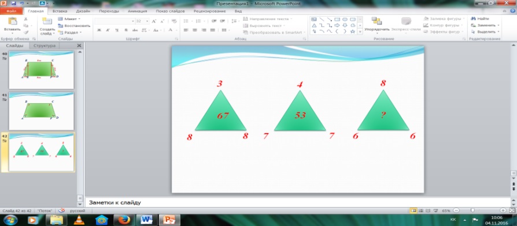Click the Найти search icon
The width and height of the screenshot is (517, 226).
coord(474,19)
